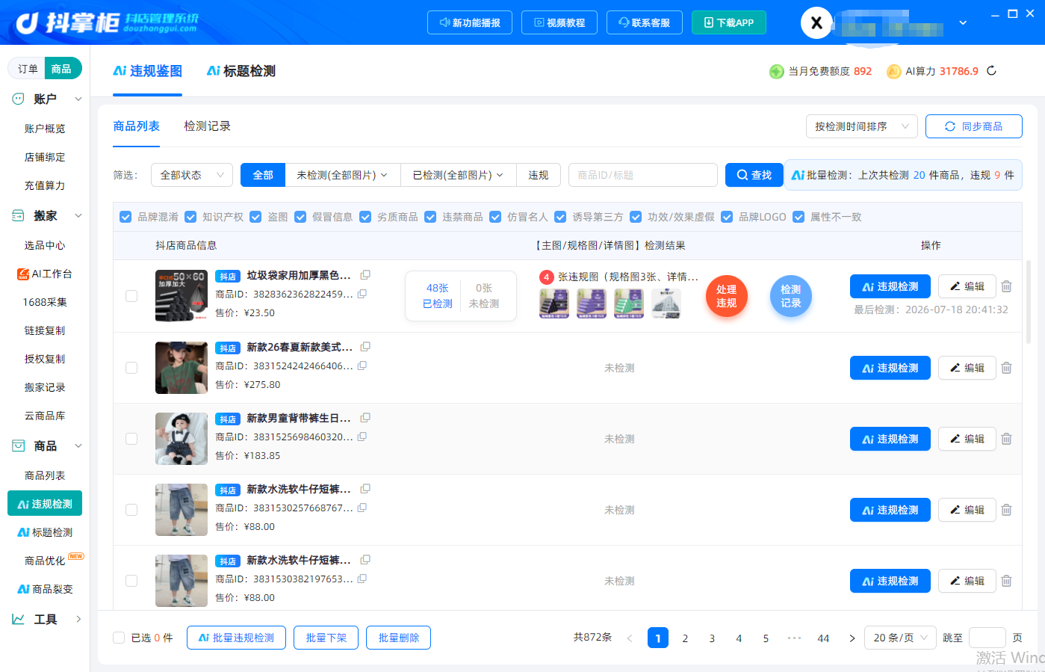Click the AI工作台 sidebar item
Screen dimensions: 1045x672
(45, 274)
